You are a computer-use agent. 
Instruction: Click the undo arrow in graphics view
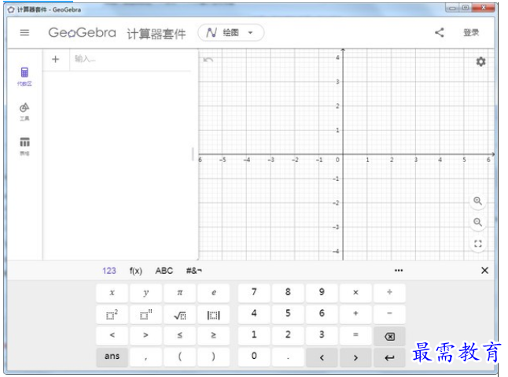tap(208, 60)
